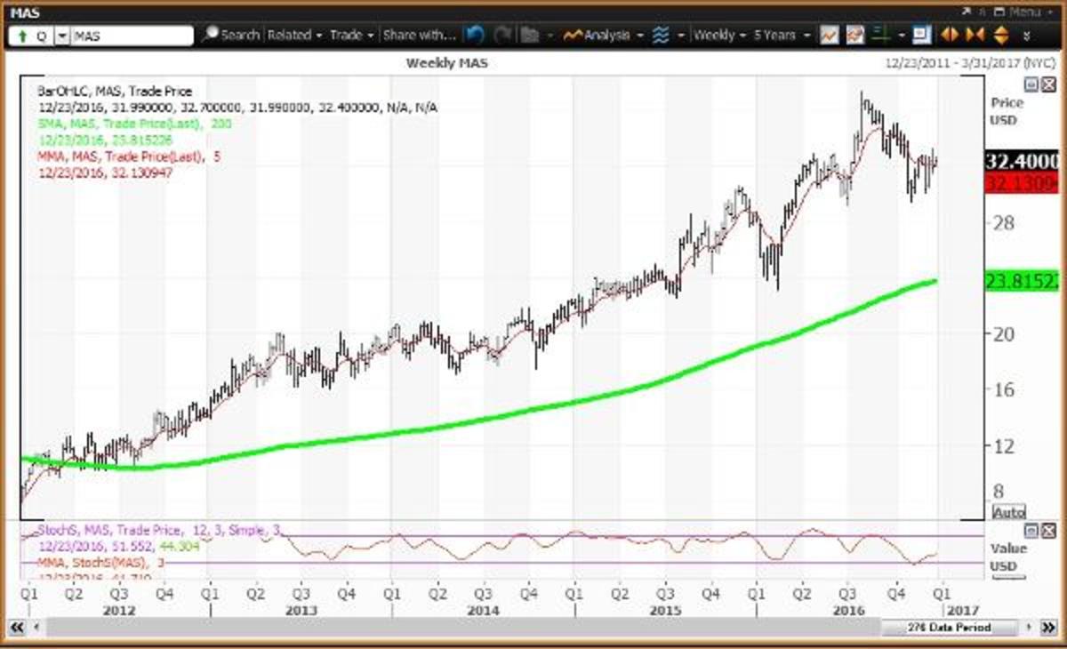Screen dimensions: 1067x649
Task: Click the Analysis line chart icon
Action: click(574, 36)
